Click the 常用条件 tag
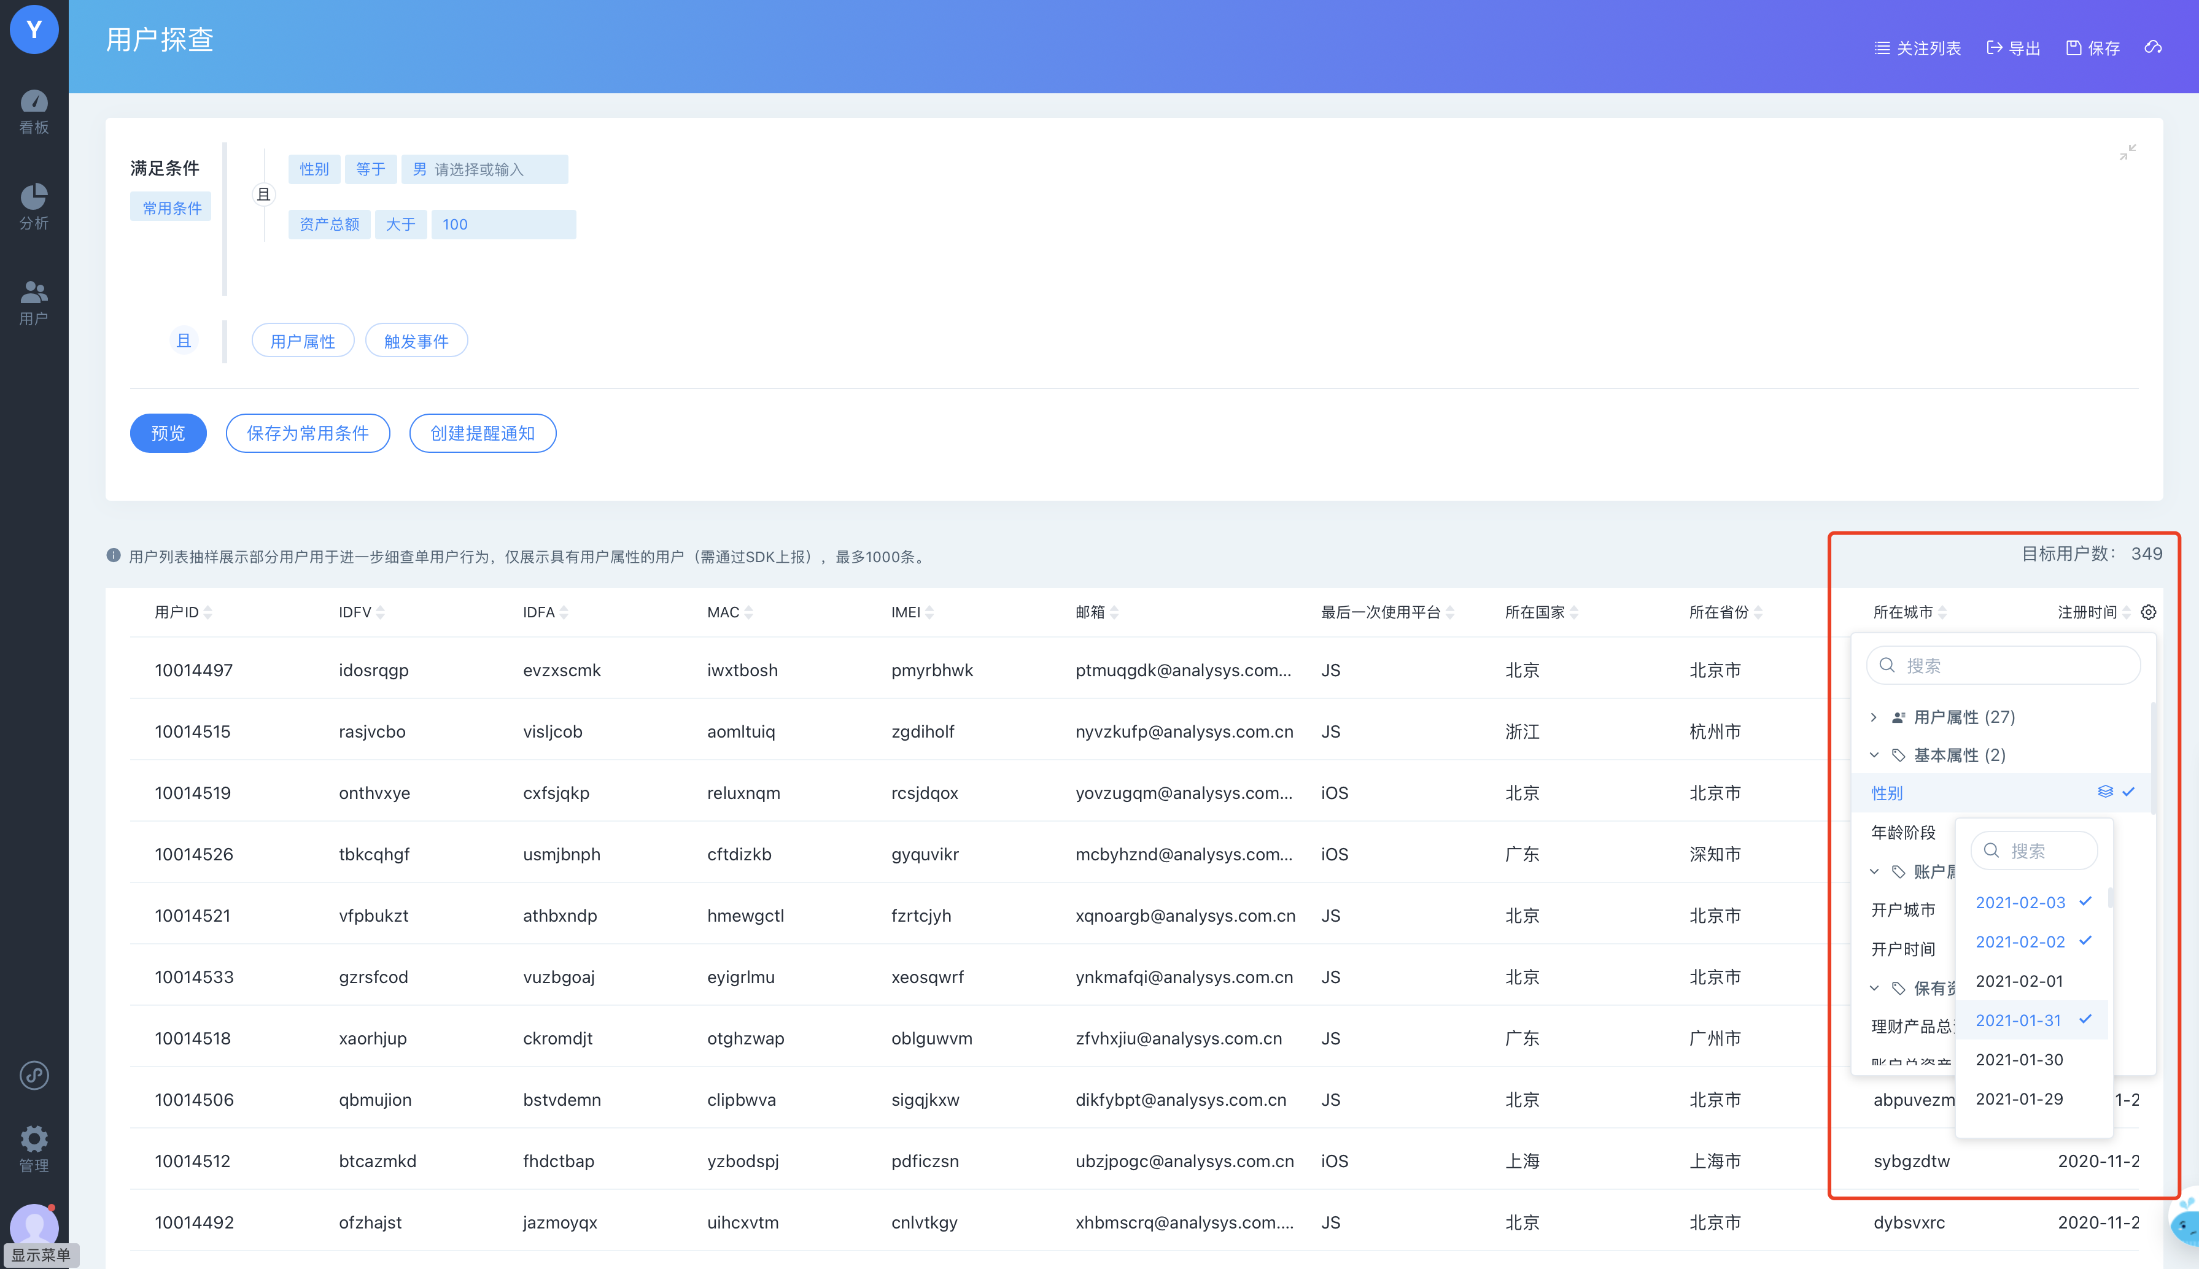Image resolution: width=2199 pixels, height=1269 pixels. tap(171, 207)
